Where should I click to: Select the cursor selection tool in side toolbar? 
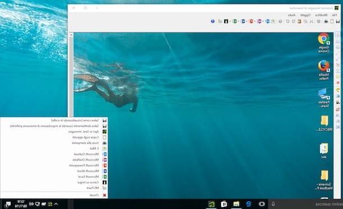338,34
